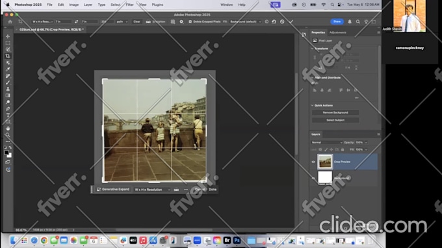The image size is (442, 248).
Task: Click the foreground color swatch
Action: coord(6,153)
